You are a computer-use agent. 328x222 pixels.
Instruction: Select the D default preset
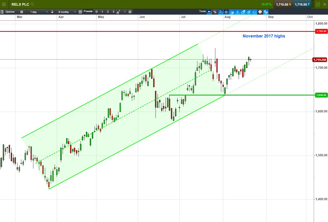pos(97,12)
